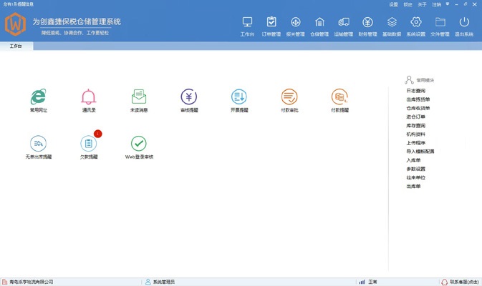Click 联系客服 in the status bar
Image resolution: width=482 pixels, height=286 pixels.
(x=461, y=282)
